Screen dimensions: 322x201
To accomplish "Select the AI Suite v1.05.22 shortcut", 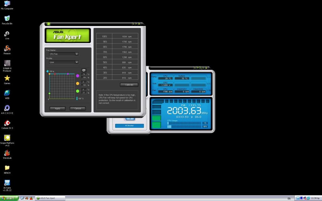I will click(x=7, y=186).
